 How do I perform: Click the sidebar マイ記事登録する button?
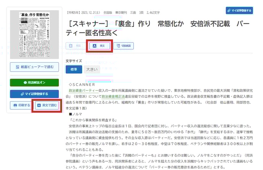34,94
